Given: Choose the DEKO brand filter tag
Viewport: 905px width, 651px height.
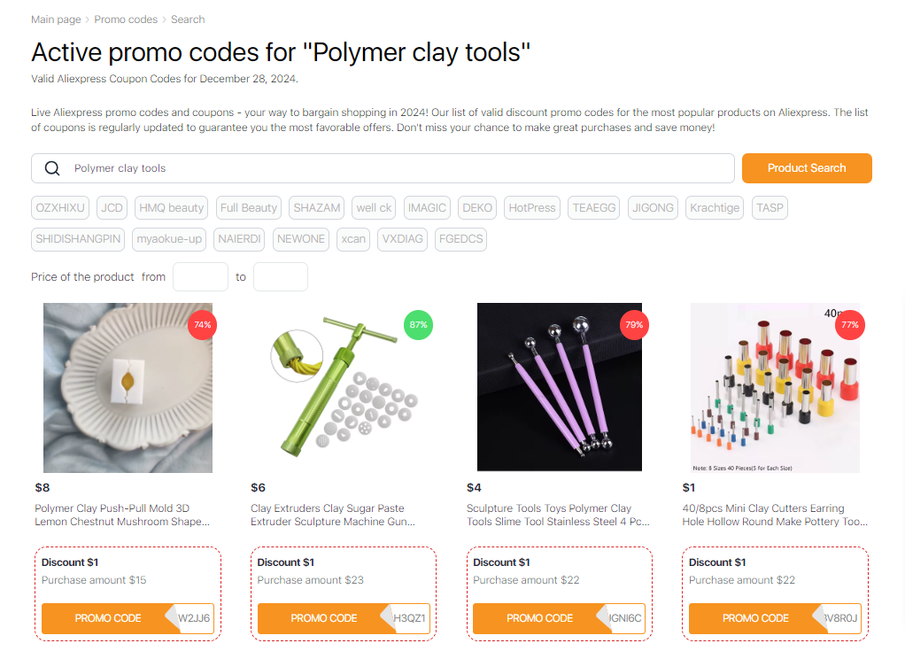Looking at the screenshot, I should coord(477,208).
